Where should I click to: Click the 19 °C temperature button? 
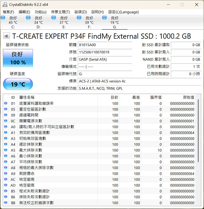point(18,84)
